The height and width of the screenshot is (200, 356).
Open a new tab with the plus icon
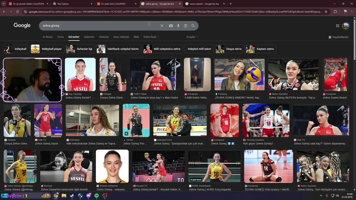click(x=231, y=4)
